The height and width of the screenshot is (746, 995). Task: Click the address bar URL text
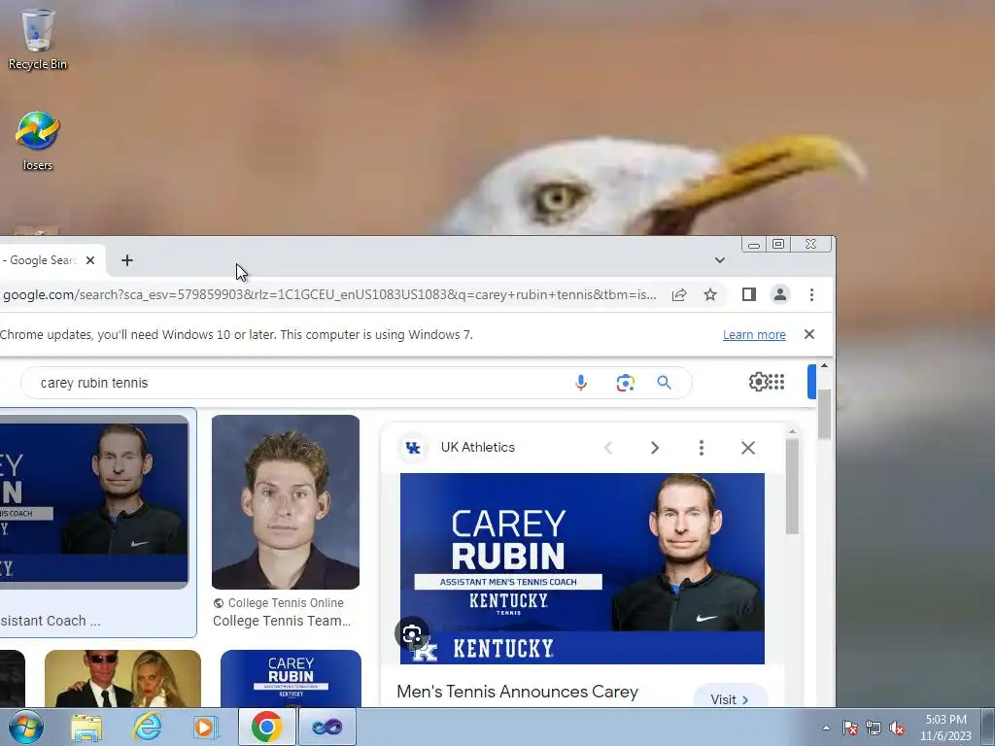(329, 295)
